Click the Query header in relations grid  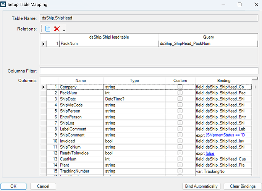click(x=209, y=37)
